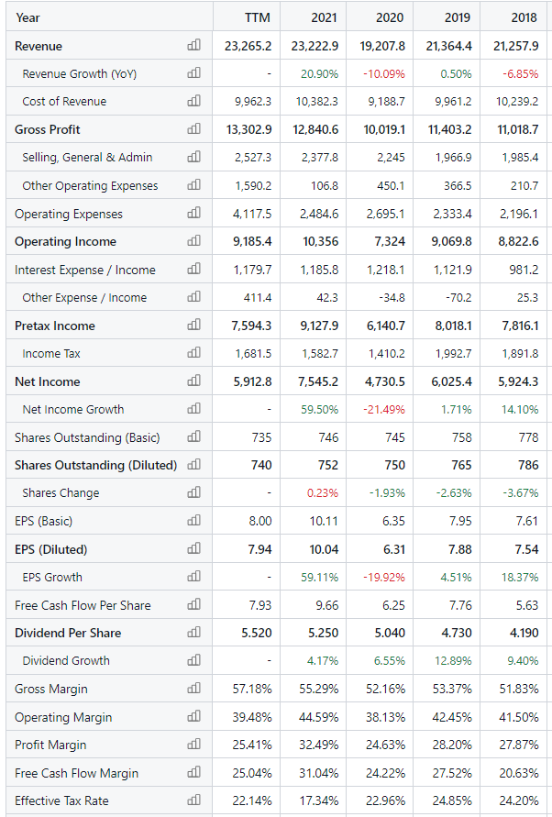This screenshot has width=552, height=817.
Task: Select EPS growth value -19.92%
Action: click(x=384, y=578)
